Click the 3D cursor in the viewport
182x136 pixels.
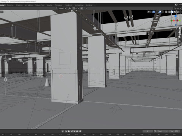pos(61,76)
